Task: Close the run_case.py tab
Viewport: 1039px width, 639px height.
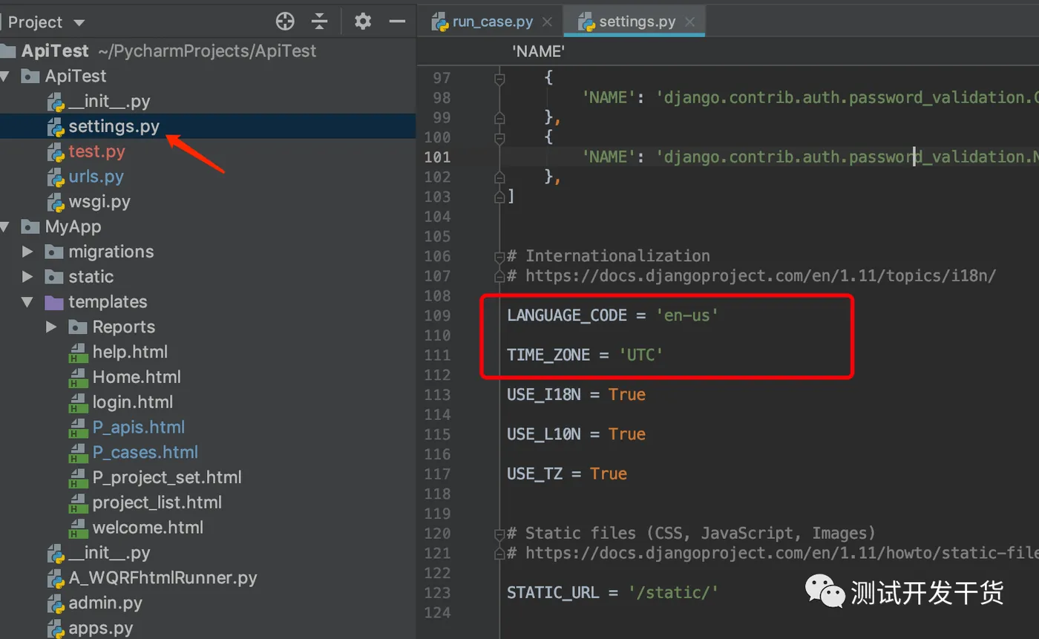Action: [548, 22]
